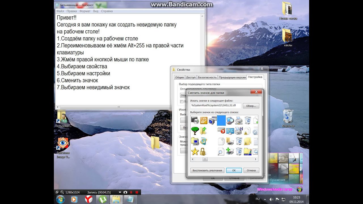Switch to the Предыдущие версии tab
363x204 pixels.
(x=232, y=77)
